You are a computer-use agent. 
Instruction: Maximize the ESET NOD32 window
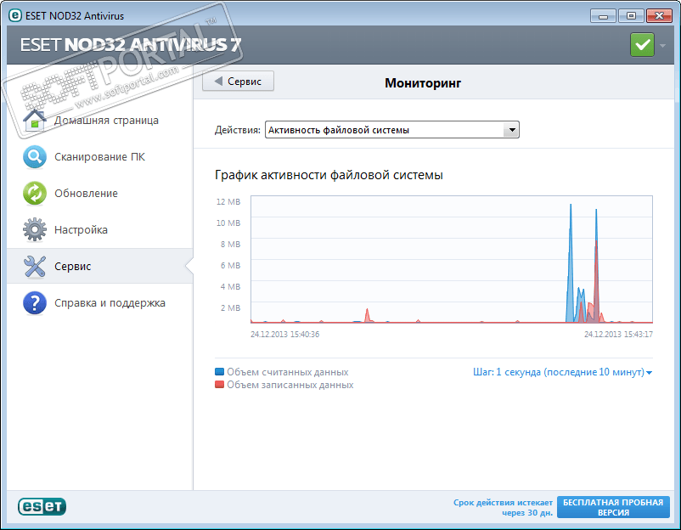click(631, 16)
